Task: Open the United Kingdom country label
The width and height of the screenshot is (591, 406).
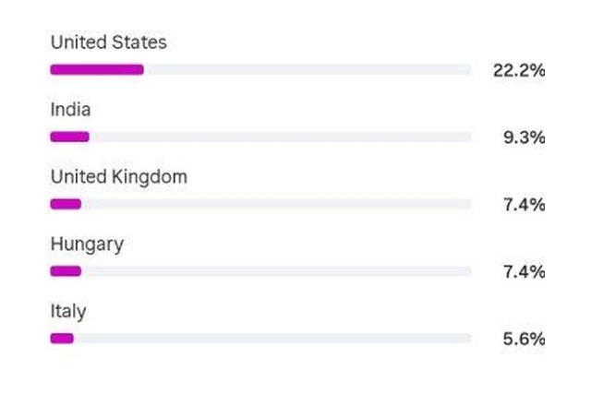Action: (x=119, y=177)
